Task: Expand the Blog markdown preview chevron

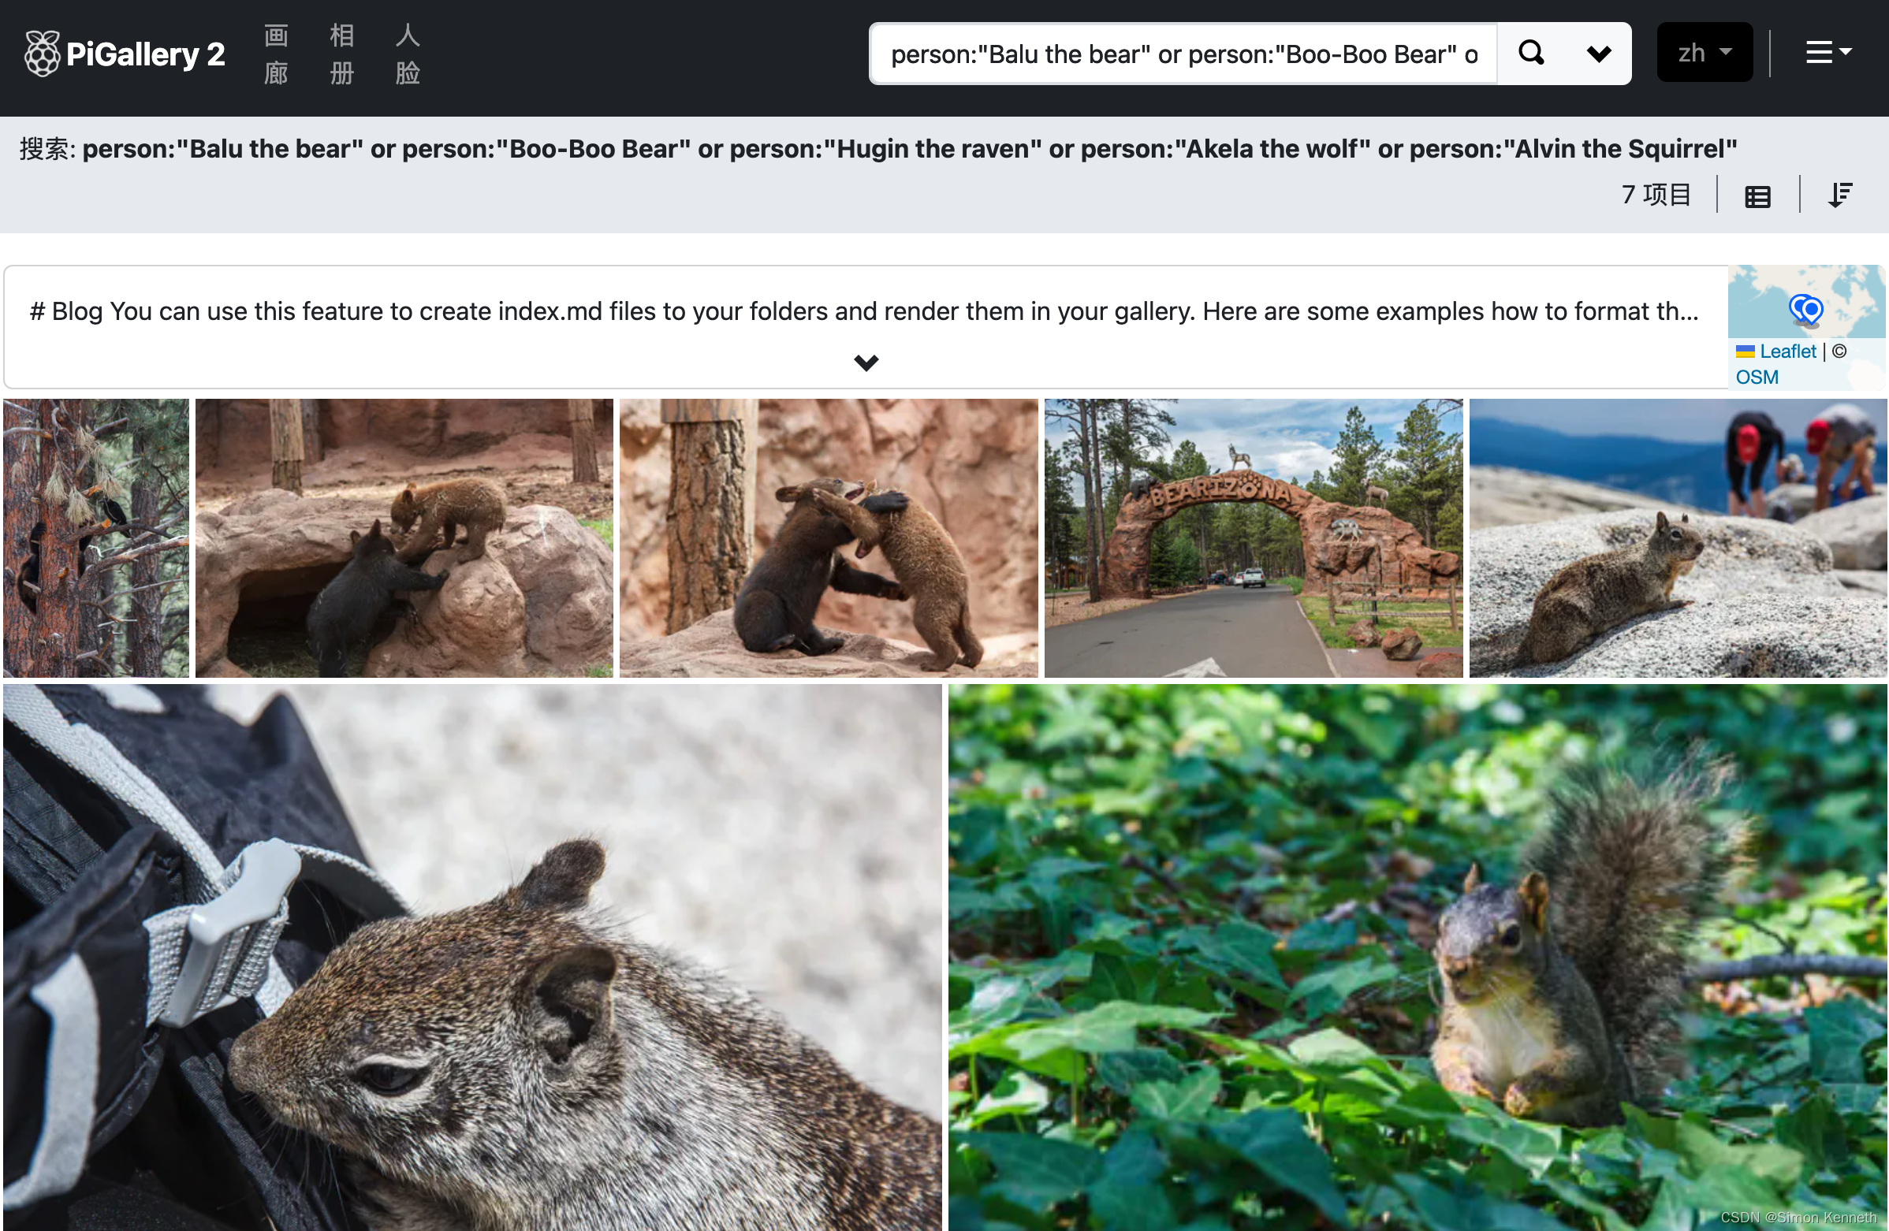Action: point(866,363)
